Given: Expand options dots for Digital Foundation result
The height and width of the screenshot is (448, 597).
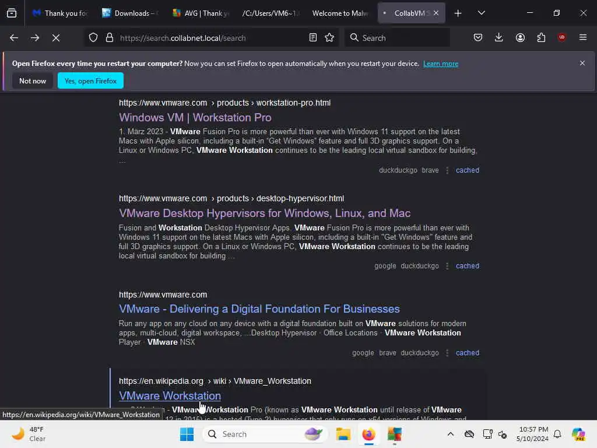Looking at the screenshot, I should (447, 353).
